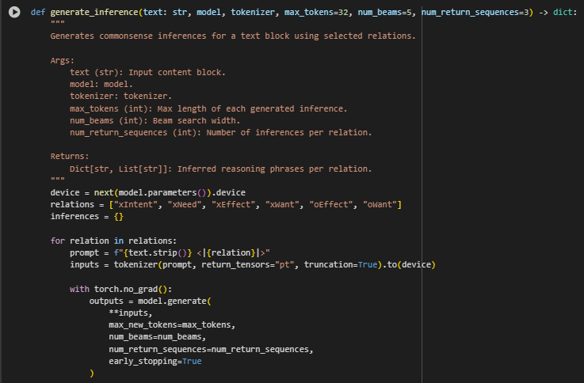The height and width of the screenshot is (383, 584).
Task: Click the 'for relation in relations:' line
Action: pyautogui.click(x=113, y=241)
